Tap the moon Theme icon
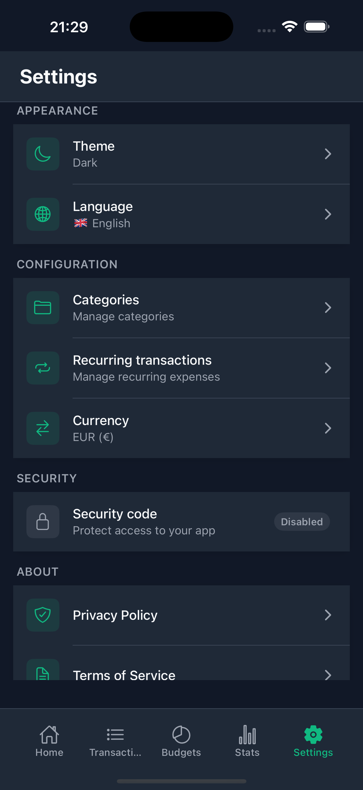The height and width of the screenshot is (790, 363). pyautogui.click(x=43, y=154)
